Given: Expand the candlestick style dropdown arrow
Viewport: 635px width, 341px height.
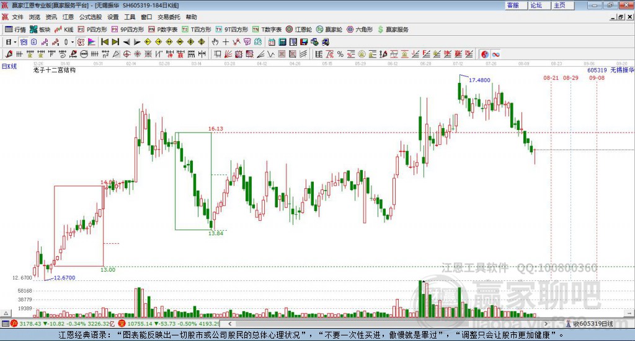Looking at the screenshot, I should (x=72, y=42).
